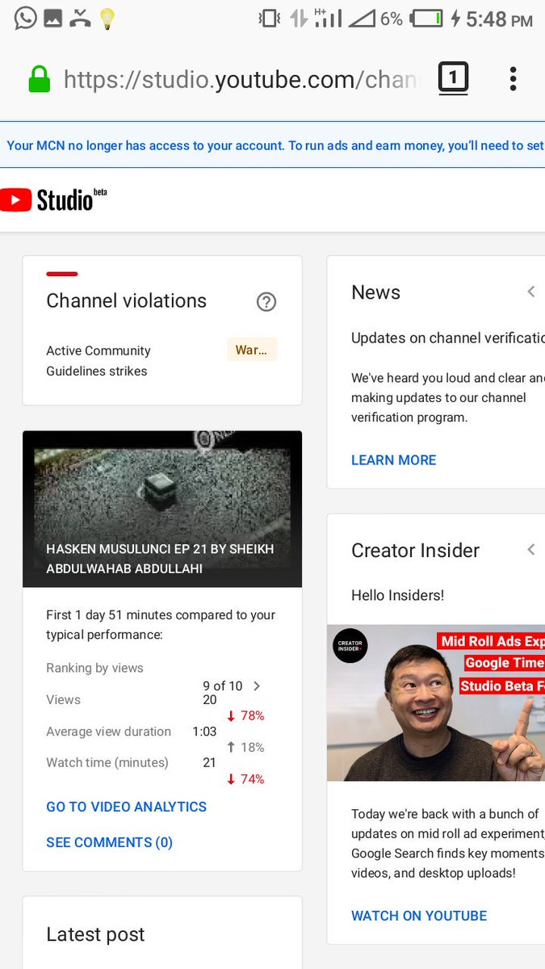This screenshot has width=545, height=969.
Task: Tap the battery indicator icon
Action: (x=426, y=19)
